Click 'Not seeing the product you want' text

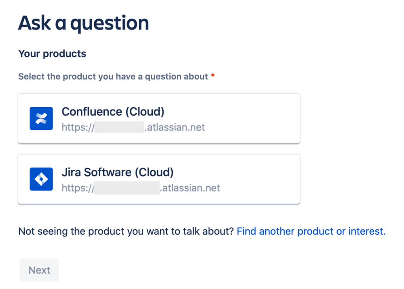126,231
